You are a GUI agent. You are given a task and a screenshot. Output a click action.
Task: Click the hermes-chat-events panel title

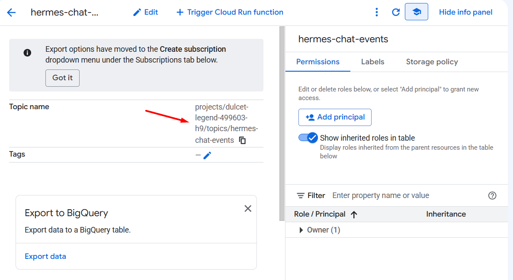pos(343,39)
